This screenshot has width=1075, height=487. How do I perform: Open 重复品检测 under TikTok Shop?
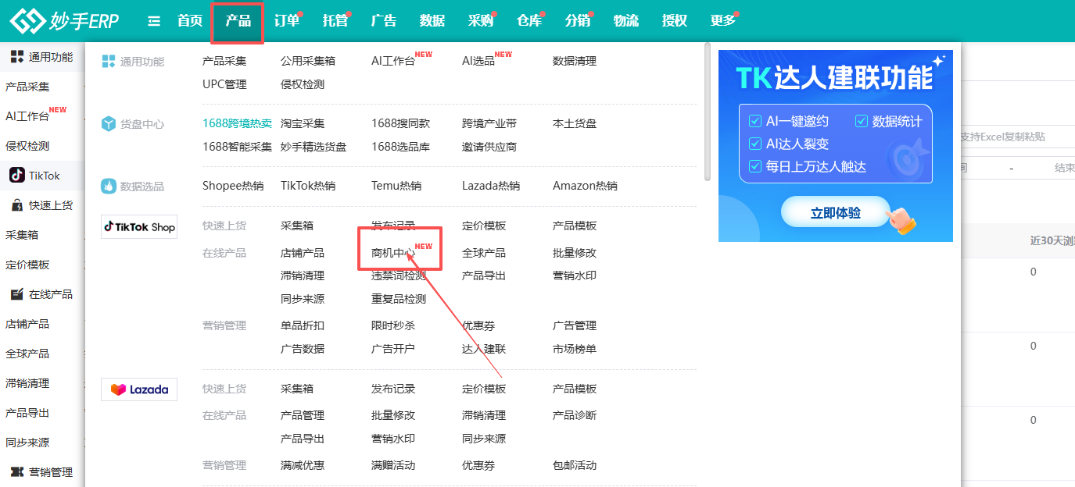[x=399, y=299]
